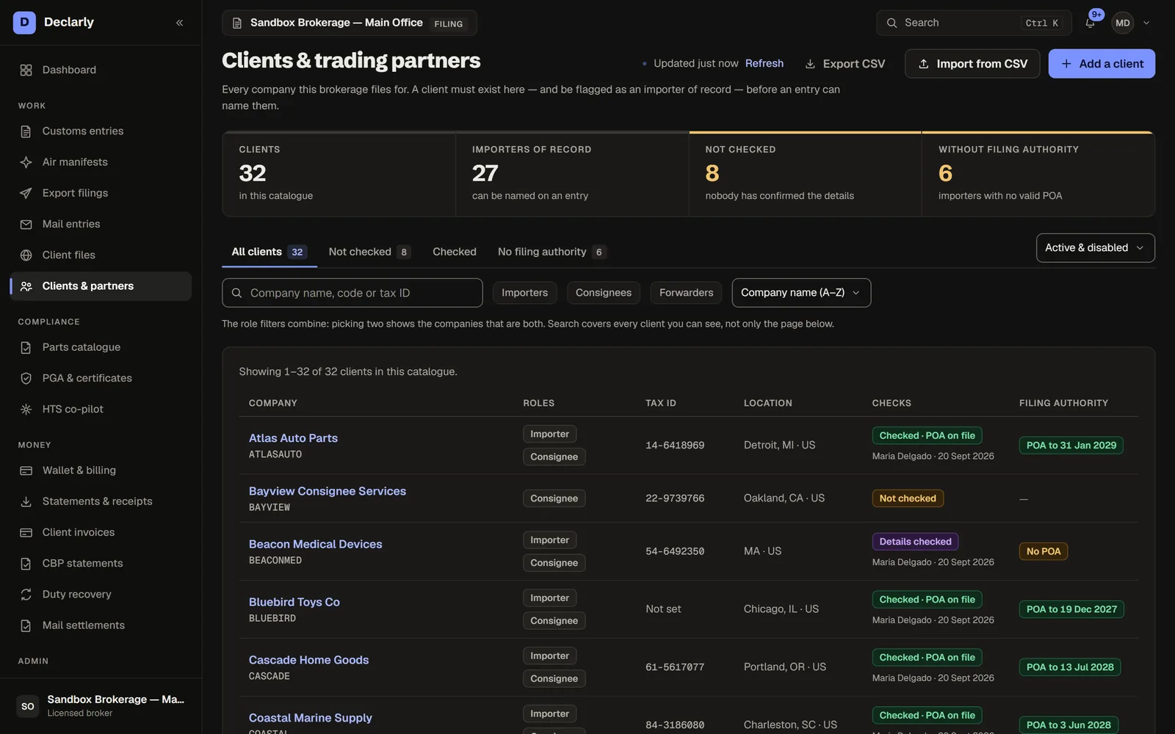Screen dimensions: 1175x734
Task: Open the Company name (A–Z) sort dropdown
Action: pos(801,293)
